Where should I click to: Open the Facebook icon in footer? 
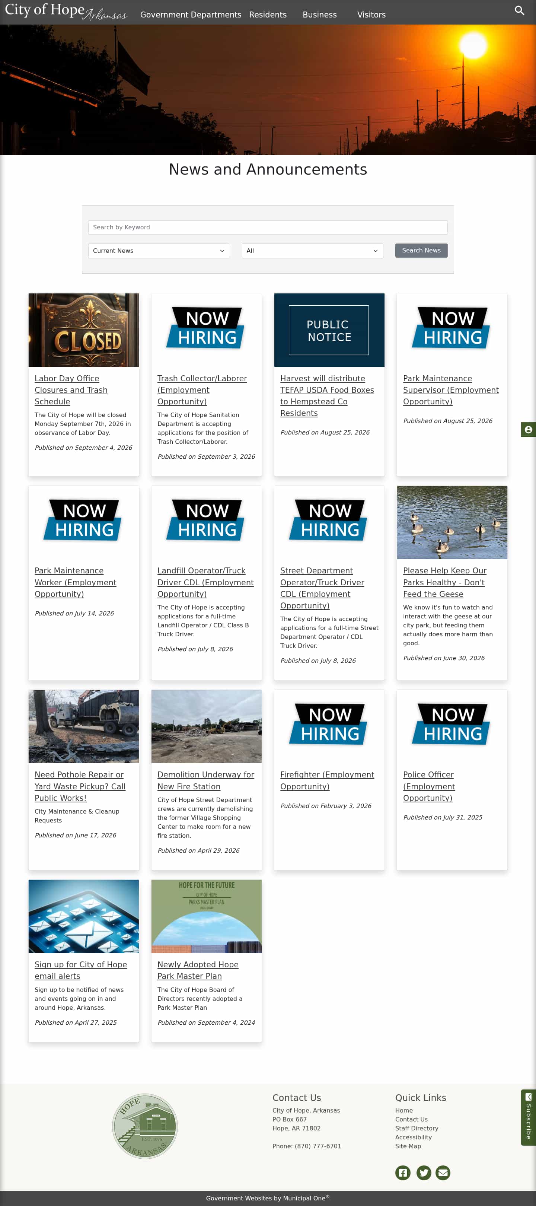click(403, 1172)
